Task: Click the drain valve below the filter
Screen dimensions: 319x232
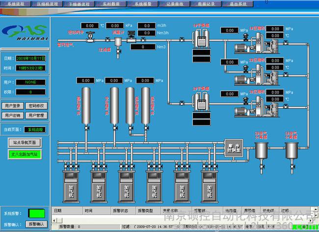Action: pyautogui.click(x=118, y=51)
